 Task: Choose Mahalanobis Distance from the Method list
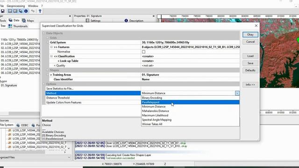tap(190, 111)
